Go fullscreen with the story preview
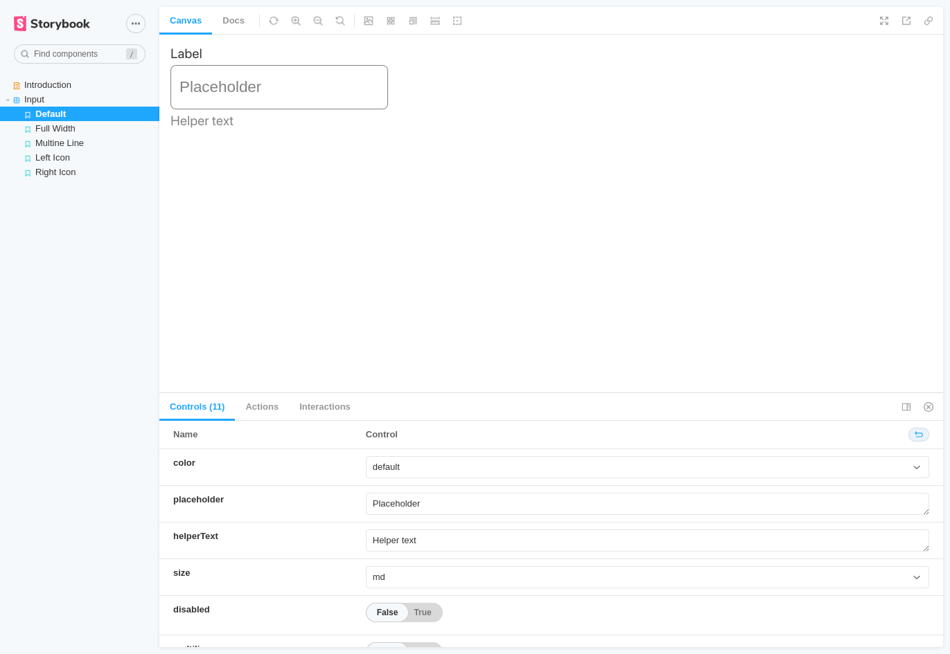Viewport: 950px width, 654px height. pyautogui.click(x=884, y=21)
